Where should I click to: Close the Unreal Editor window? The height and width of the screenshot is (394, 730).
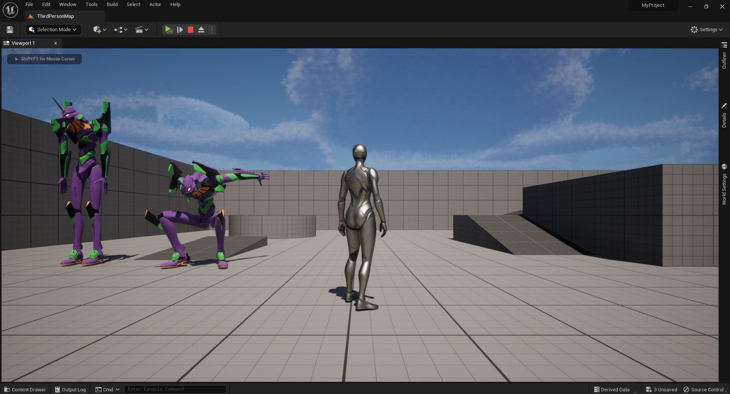(x=722, y=6)
